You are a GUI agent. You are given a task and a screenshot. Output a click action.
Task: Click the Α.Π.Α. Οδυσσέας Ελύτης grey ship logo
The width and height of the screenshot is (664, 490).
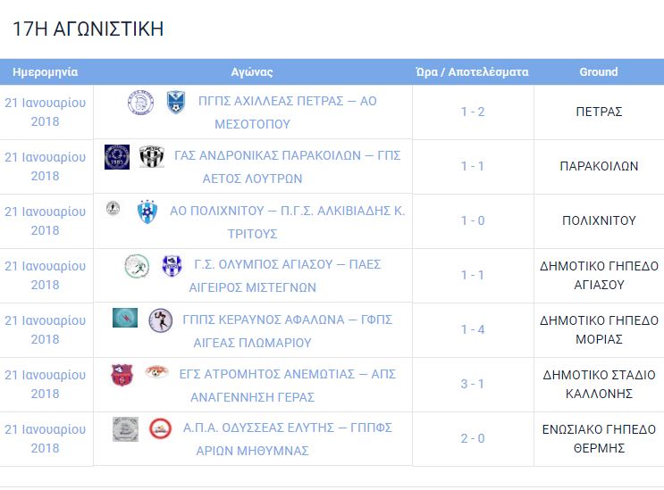tap(125, 429)
